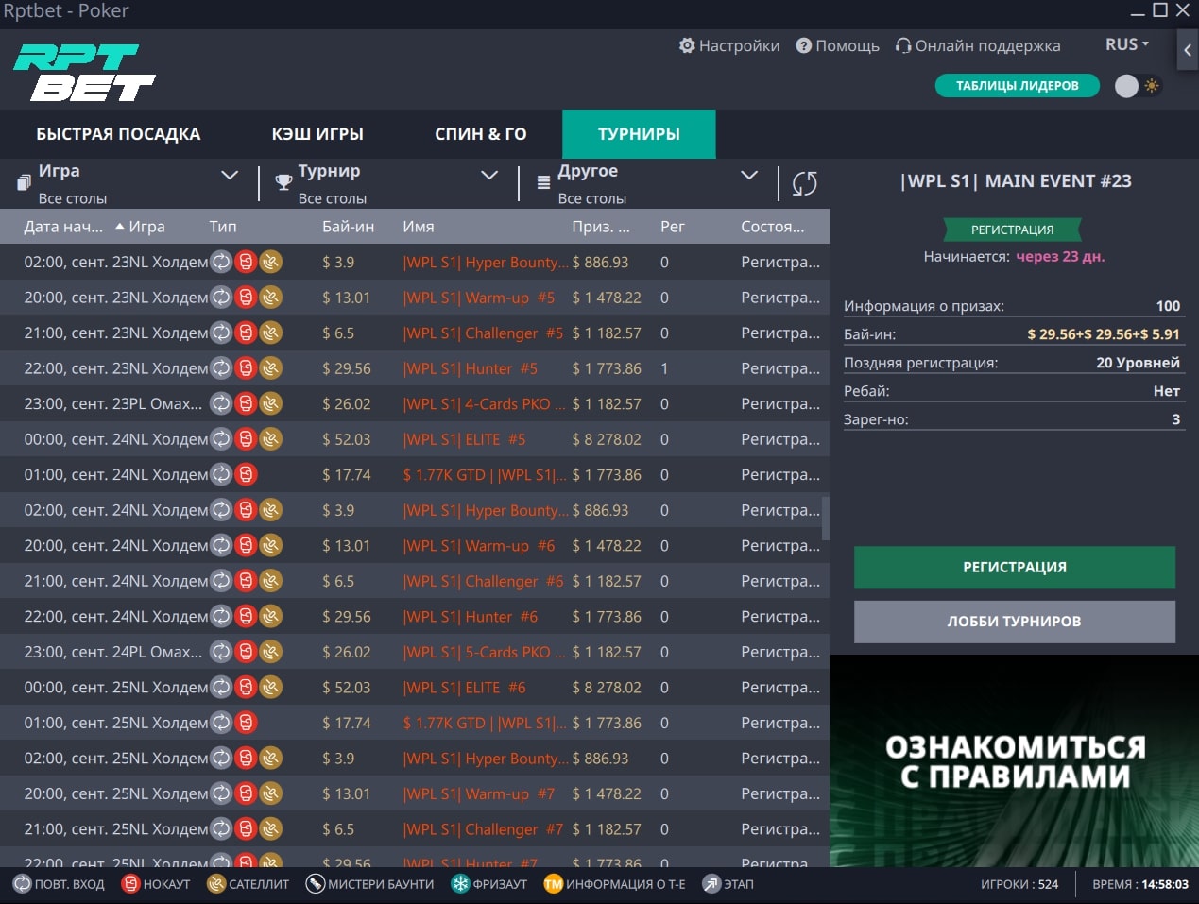Toggle the day/night theme switch
This screenshot has height=904, width=1199.
coord(1138,85)
